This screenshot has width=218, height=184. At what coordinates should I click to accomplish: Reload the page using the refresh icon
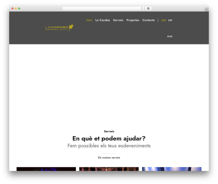[142, 8]
